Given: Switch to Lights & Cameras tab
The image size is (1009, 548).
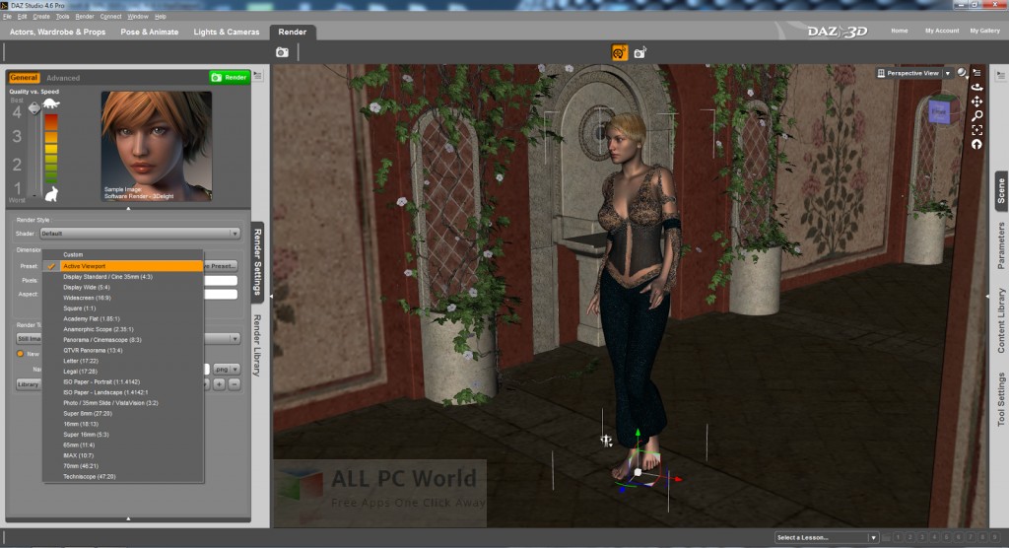Looking at the screenshot, I should pyautogui.click(x=227, y=32).
